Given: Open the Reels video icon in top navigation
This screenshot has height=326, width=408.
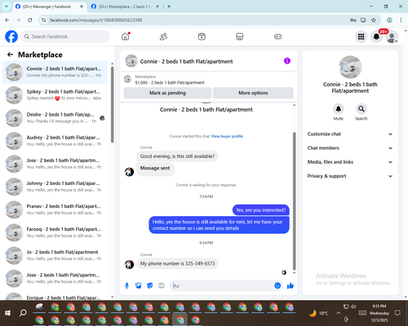Looking at the screenshot, I should tap(202, 37).
